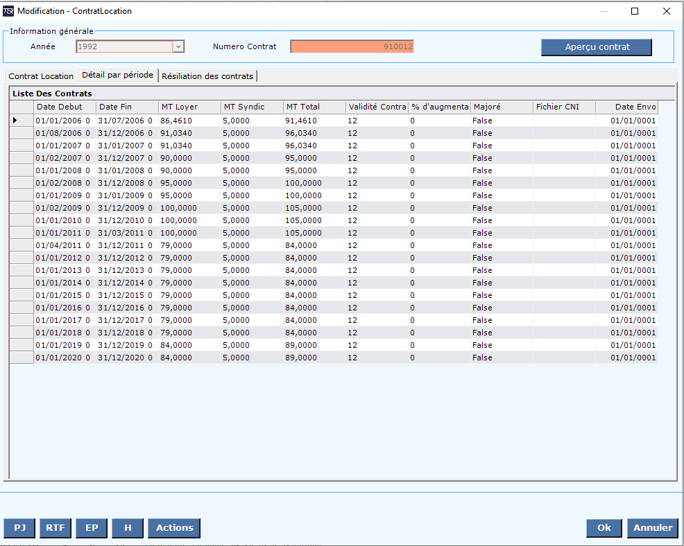The width and height of the screenshot is (684, 546).
Task: Close the Modification - ContratLocation window
Action: pos(667,11)
